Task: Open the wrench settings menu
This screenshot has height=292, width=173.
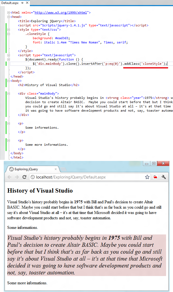Action: (164, 177)
